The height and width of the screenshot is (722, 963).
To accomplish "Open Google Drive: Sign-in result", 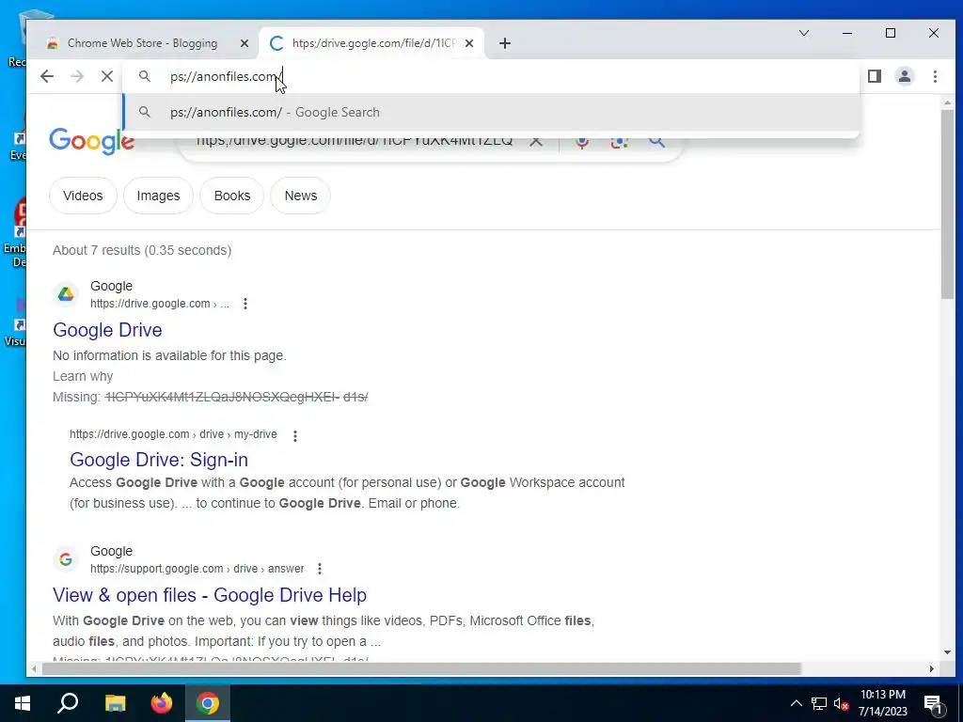I will coord(159,460).
